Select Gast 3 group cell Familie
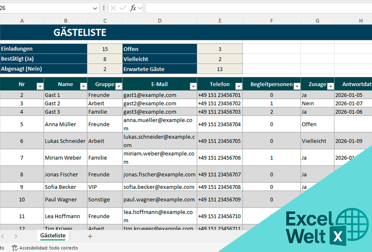This screenshot has height=252, width=372. point(105,112)
